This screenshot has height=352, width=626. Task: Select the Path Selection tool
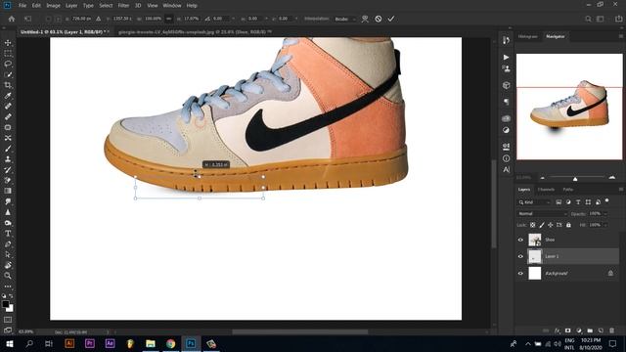coord(8,254)
